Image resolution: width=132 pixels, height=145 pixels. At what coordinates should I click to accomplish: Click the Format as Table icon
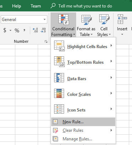[x=86, y=20]
